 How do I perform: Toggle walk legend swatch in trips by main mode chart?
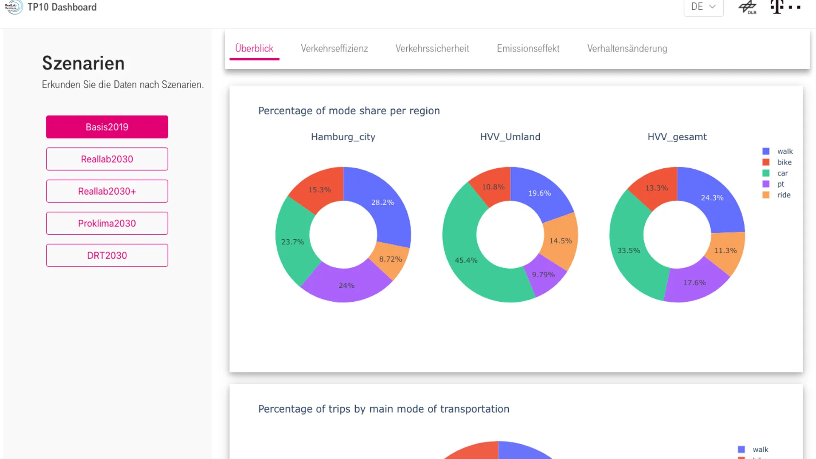[741, 450]
